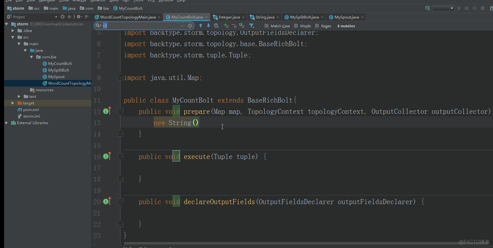This screenshot has height=248, width=493.
Task: Expand External Libraries node
Action: (7, 123)
